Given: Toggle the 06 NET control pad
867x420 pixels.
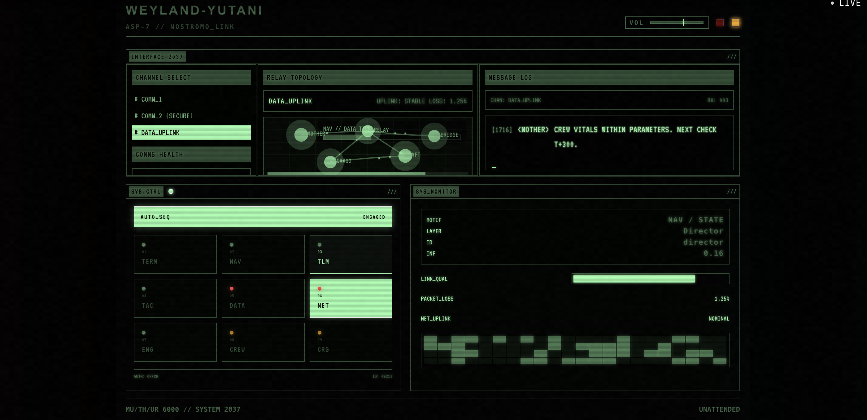Looking at the screenshot, I should pos(351,298).
